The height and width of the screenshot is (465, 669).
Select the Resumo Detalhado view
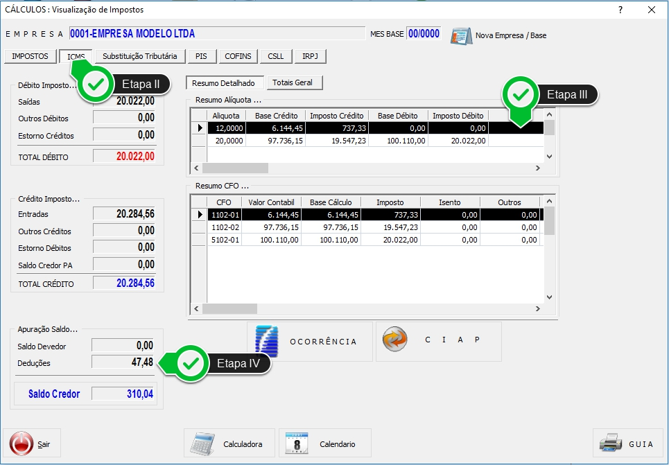pyautogui.click(x=223, y=83)
